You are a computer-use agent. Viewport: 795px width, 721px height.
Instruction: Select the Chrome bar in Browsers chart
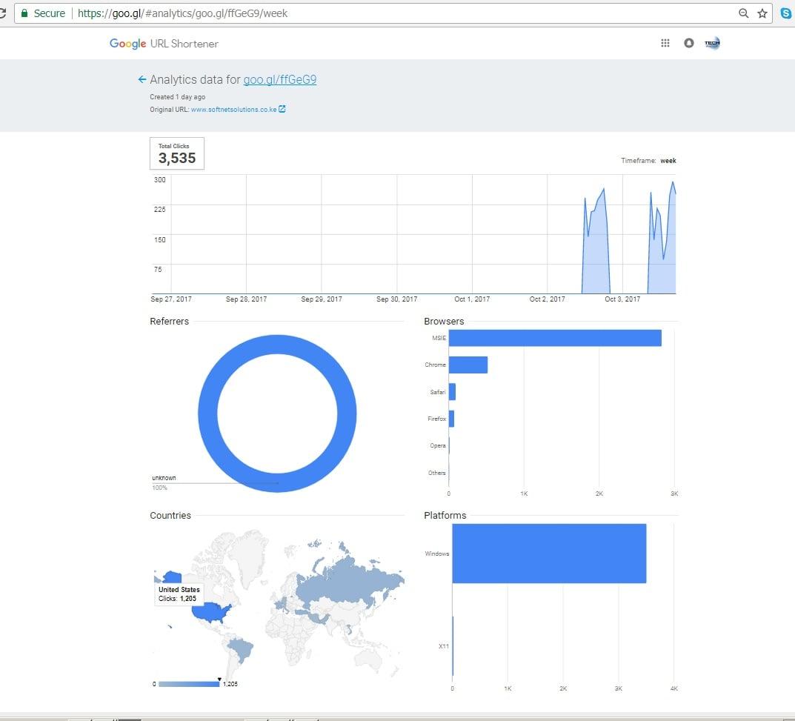tap(468, 365)
